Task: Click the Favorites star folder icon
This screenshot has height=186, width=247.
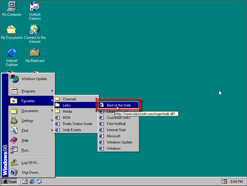Action: [x=14, y=100]
